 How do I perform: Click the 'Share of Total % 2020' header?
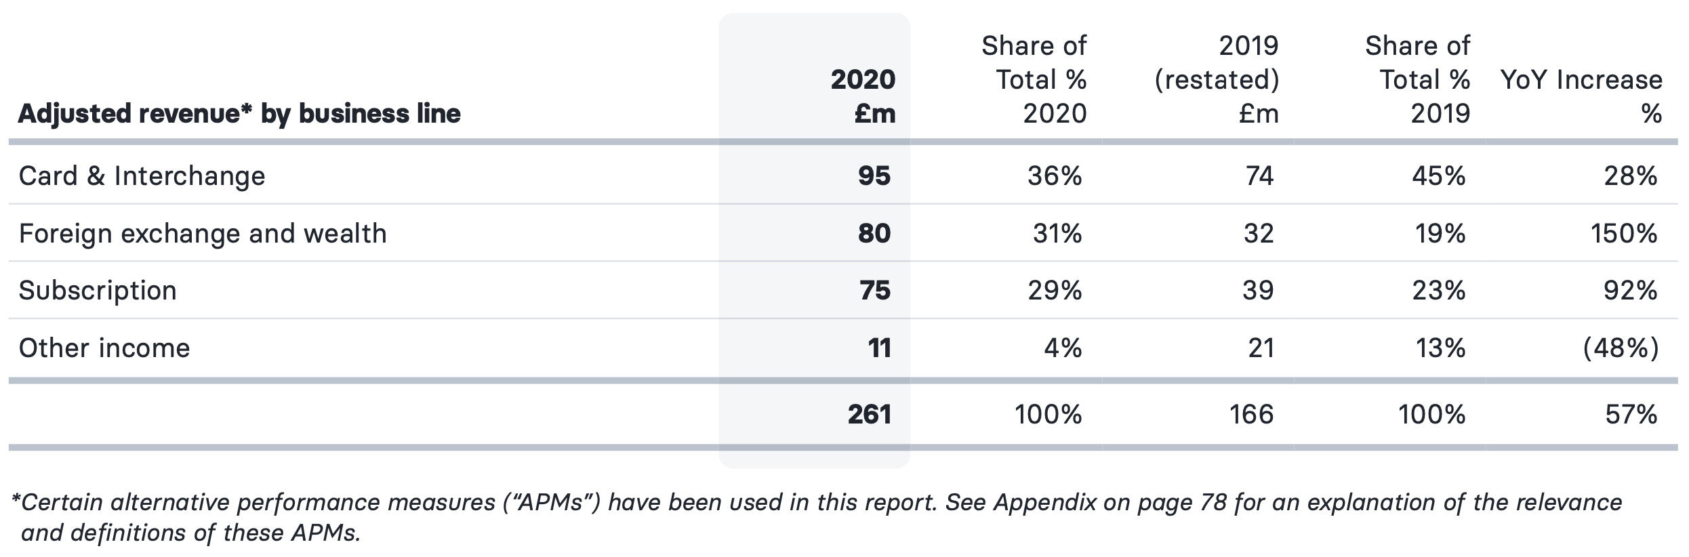1034,80
